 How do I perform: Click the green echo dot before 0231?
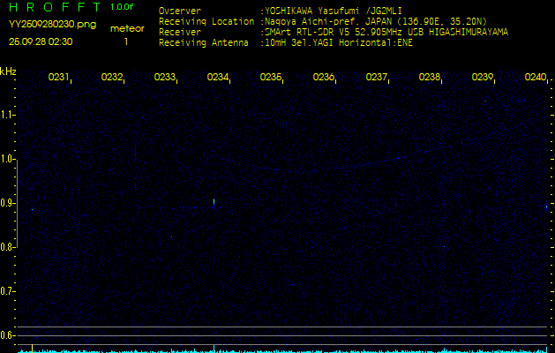pos(32,210)
